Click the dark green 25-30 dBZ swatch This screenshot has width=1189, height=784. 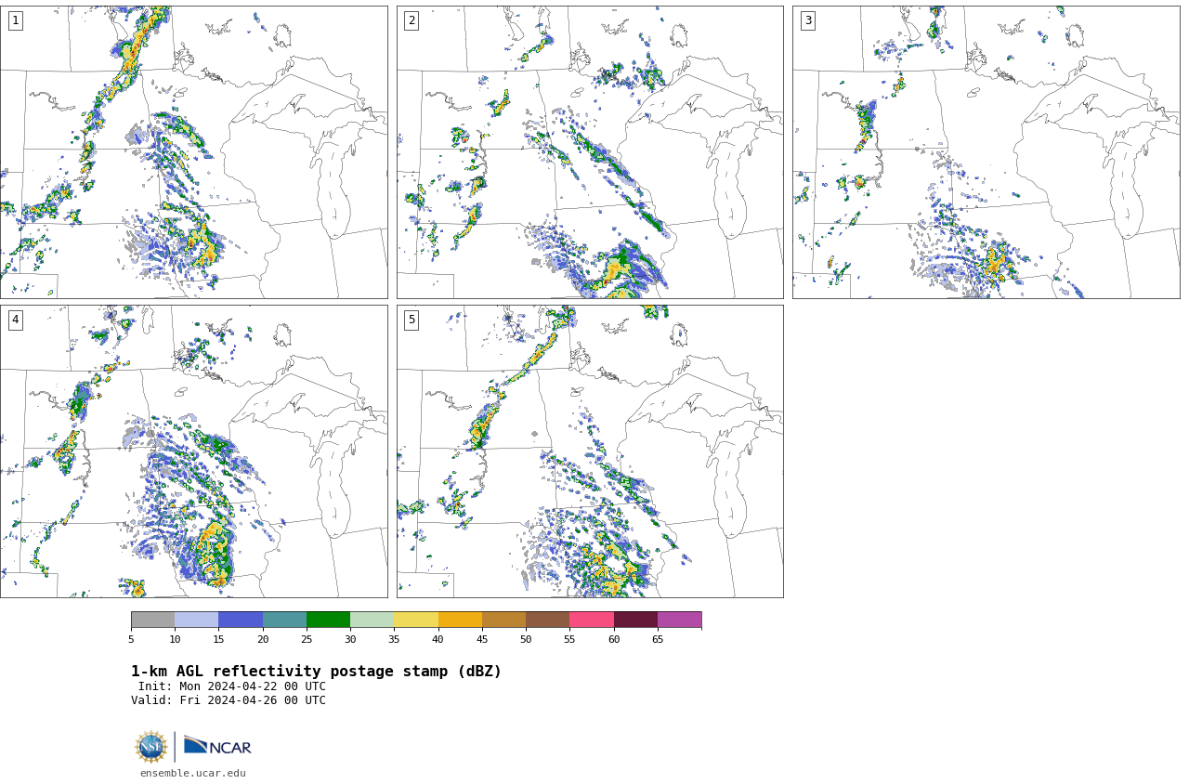click(328, 620)
